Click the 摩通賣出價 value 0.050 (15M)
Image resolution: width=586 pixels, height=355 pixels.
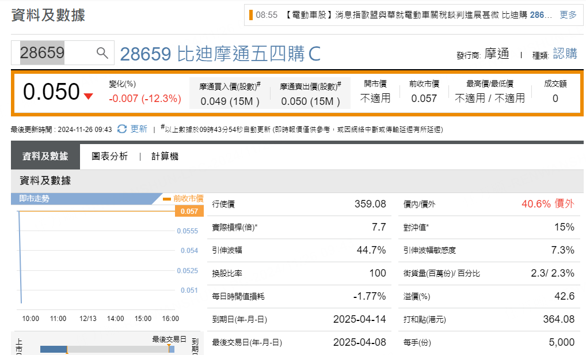click(x=311, y=101)
